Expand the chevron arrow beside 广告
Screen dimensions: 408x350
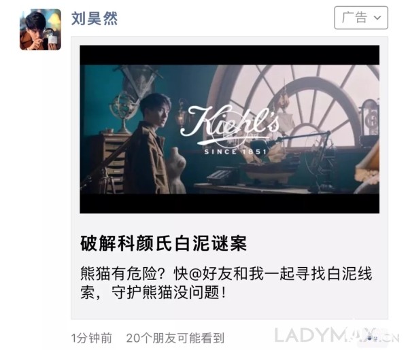pyautogui.click(x=377, y=18)
